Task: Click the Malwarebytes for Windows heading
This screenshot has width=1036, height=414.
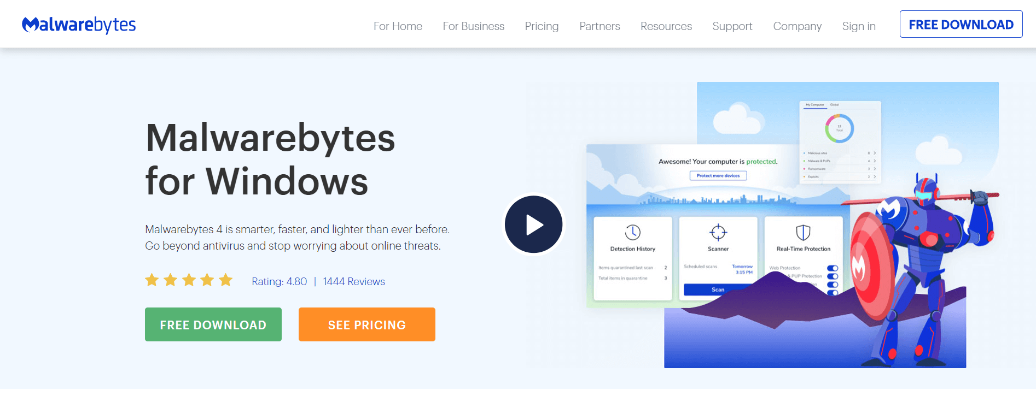Action: click(x=270, y=159)
